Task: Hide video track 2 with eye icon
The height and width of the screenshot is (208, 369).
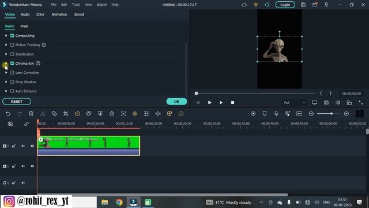Action: (32, 146)
